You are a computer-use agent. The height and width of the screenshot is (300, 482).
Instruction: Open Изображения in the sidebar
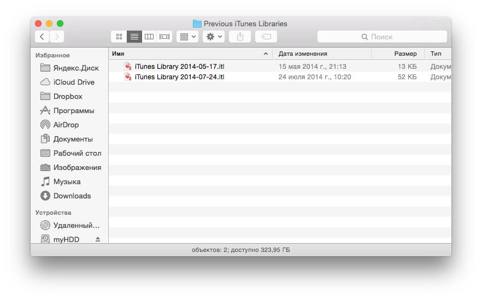click(x=69, y=167)
